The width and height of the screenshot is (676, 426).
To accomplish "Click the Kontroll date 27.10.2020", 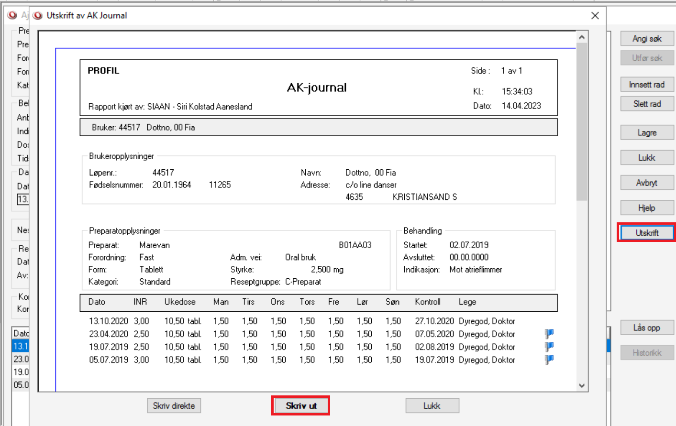I will click(x=434, y=321).
